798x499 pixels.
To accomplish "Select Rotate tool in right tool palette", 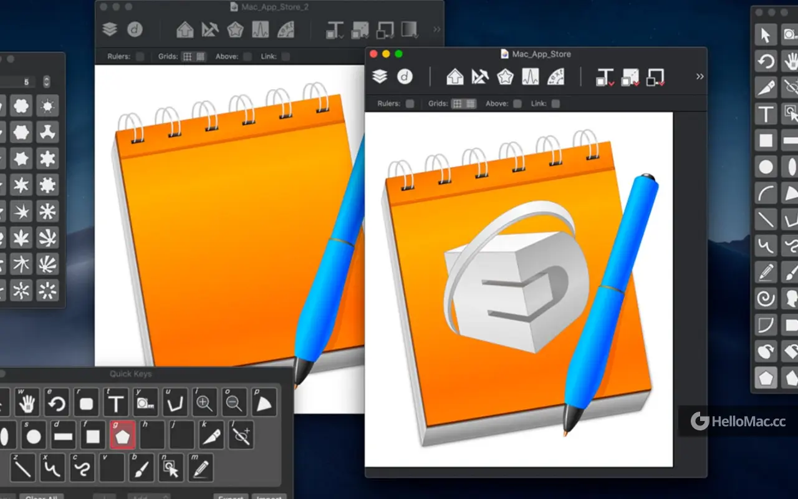I will [x=766, y=61].
